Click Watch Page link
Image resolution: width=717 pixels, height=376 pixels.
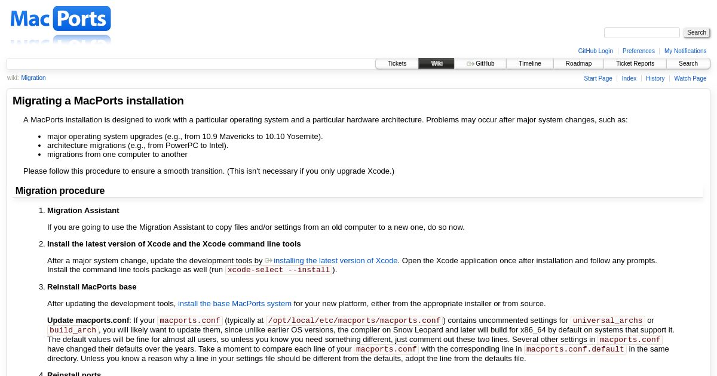[x=690, y=79]
